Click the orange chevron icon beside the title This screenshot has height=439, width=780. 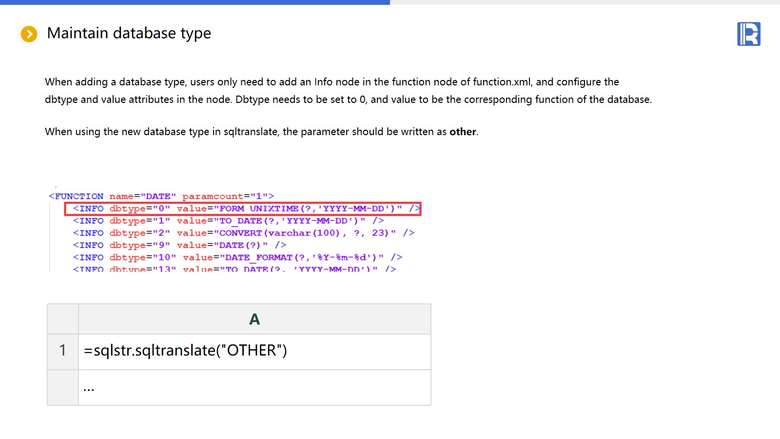[29, 34]
